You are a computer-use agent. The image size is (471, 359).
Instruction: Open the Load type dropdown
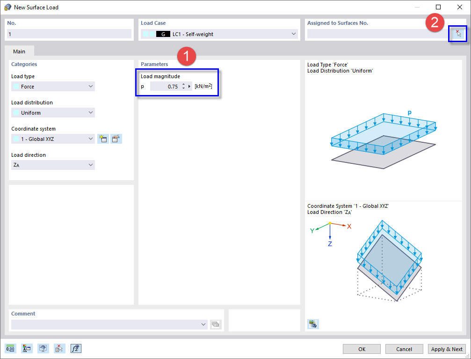pos(52,86)
